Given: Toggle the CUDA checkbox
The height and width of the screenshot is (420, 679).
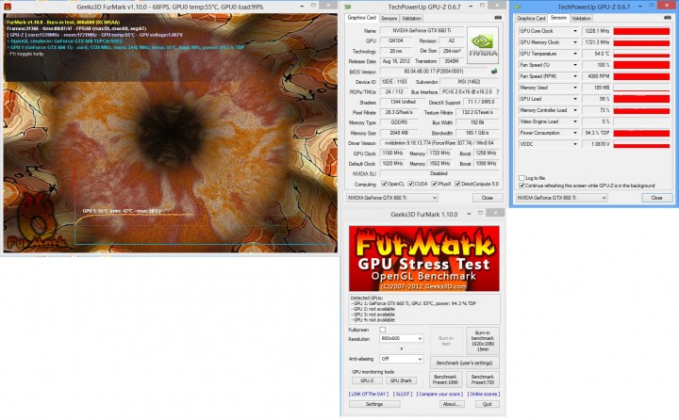Looking at the screenshot, I should pos(410,184).
